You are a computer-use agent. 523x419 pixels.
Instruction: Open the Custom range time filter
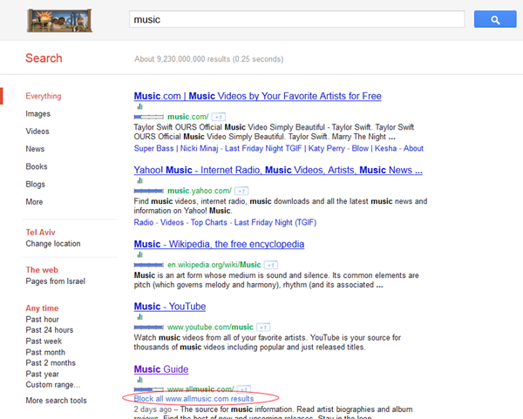[x=52, y=384]
